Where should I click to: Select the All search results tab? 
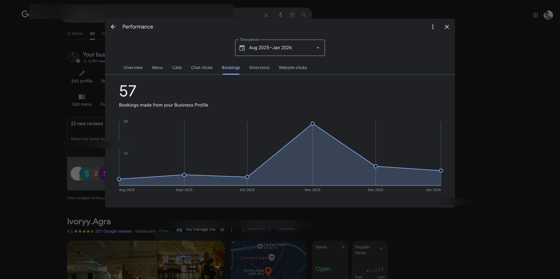click(x=92, y=33)
